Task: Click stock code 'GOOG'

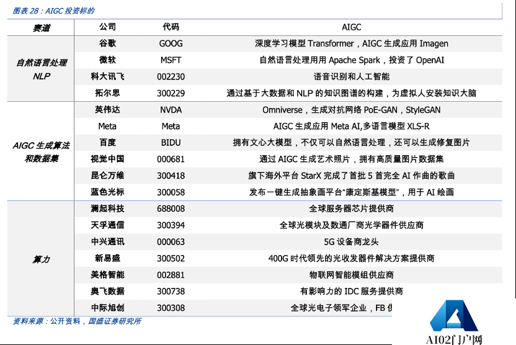Action: click(171, 43)
